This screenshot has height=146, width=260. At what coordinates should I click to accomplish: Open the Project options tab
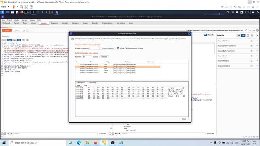click(107, 23)
